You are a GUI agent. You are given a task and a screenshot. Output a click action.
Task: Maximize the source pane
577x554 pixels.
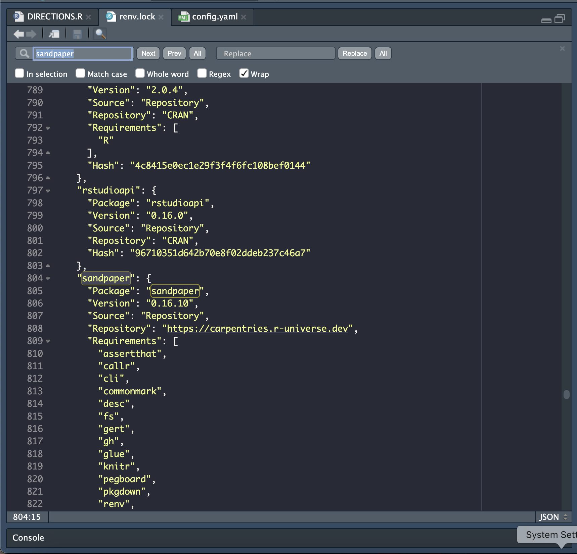(560, 18)
